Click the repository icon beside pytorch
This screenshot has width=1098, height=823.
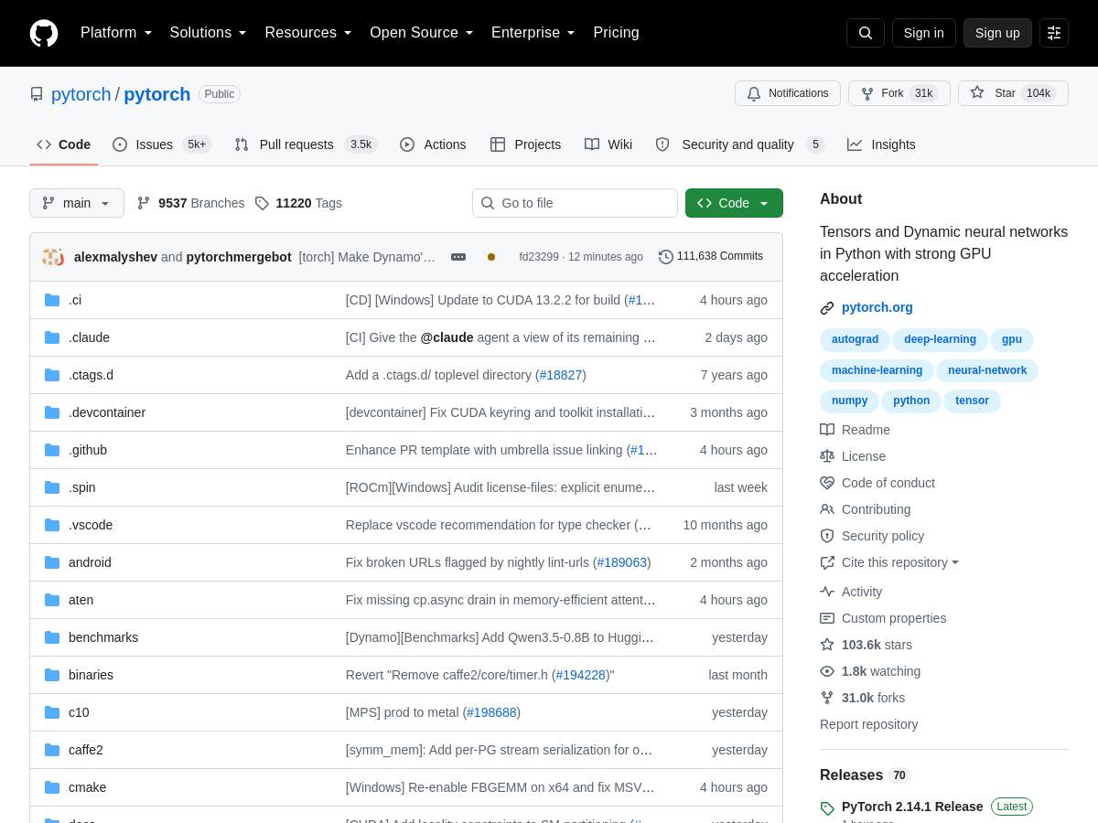pos(37,94)
